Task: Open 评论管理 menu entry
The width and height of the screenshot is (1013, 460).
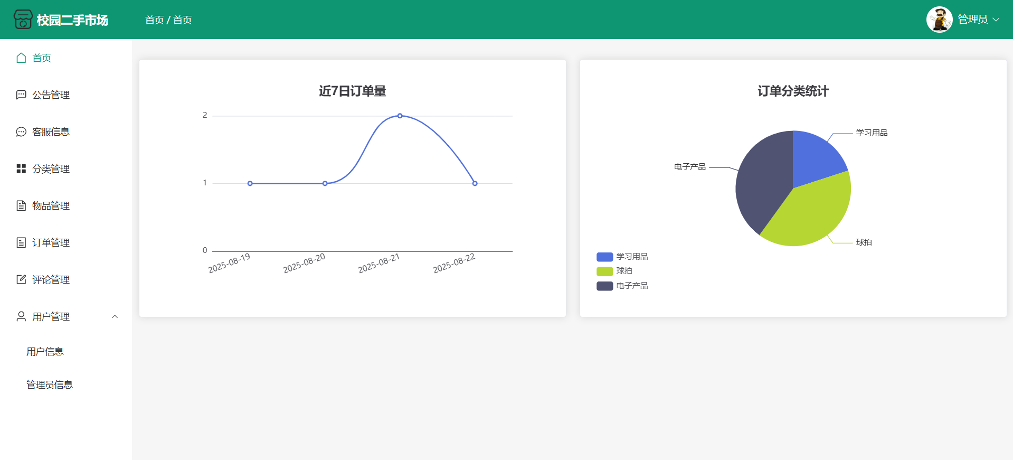Action: tap(66, 280)
